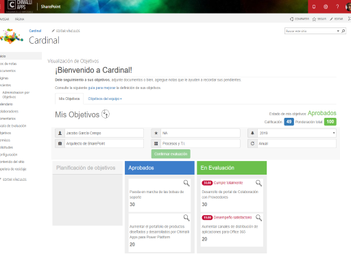Open Comentarios in left navigation

pos(8,118)
